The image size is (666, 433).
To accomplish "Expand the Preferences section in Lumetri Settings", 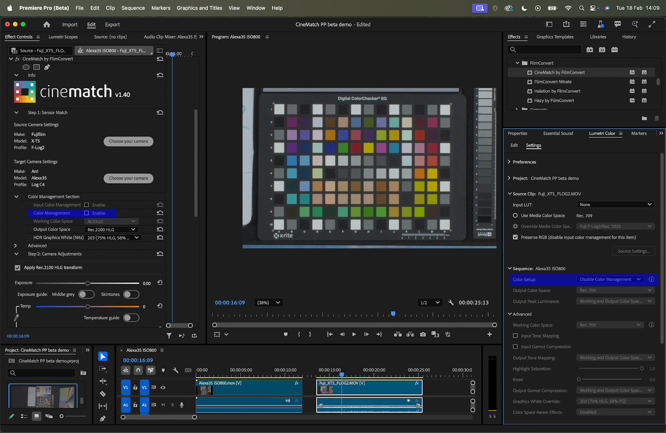I will [509, 162].
